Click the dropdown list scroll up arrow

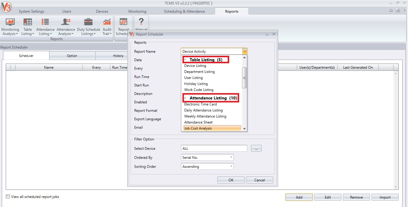click(x=245, y=57)
